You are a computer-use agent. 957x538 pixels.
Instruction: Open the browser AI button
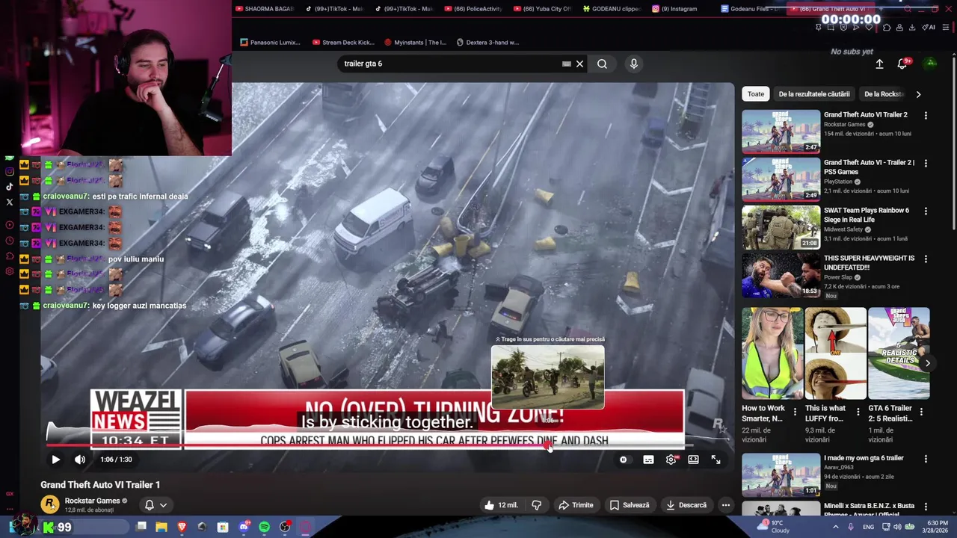[x=929, y=28]
